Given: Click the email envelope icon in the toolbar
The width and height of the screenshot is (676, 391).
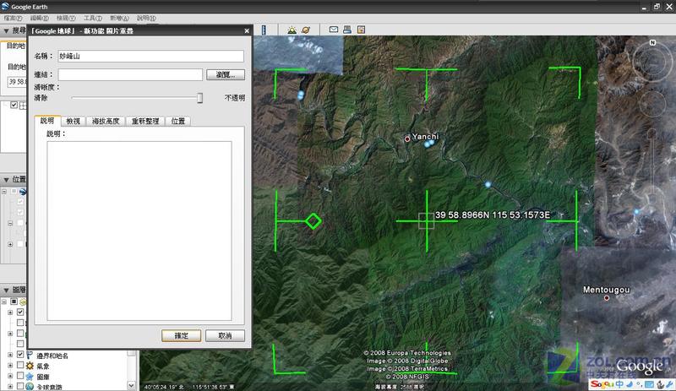Looking at the screenshot, I should click(333, 30).
